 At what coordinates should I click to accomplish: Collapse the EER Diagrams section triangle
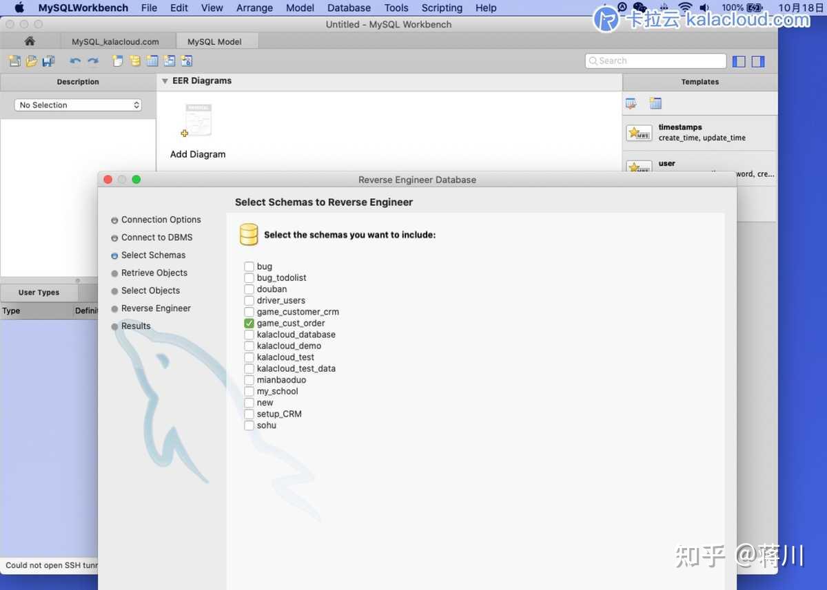(165, 81)
